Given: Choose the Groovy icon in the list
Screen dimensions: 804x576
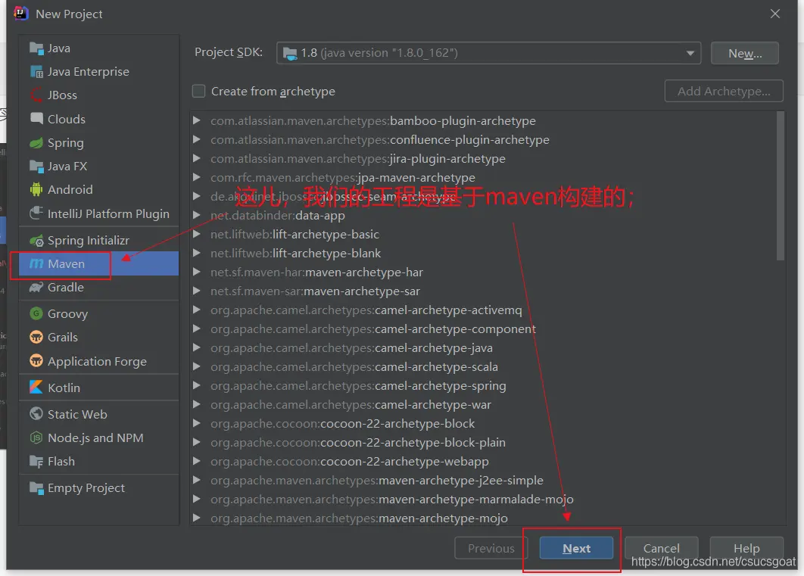Looking at the screenshot, I should point(36,314).
